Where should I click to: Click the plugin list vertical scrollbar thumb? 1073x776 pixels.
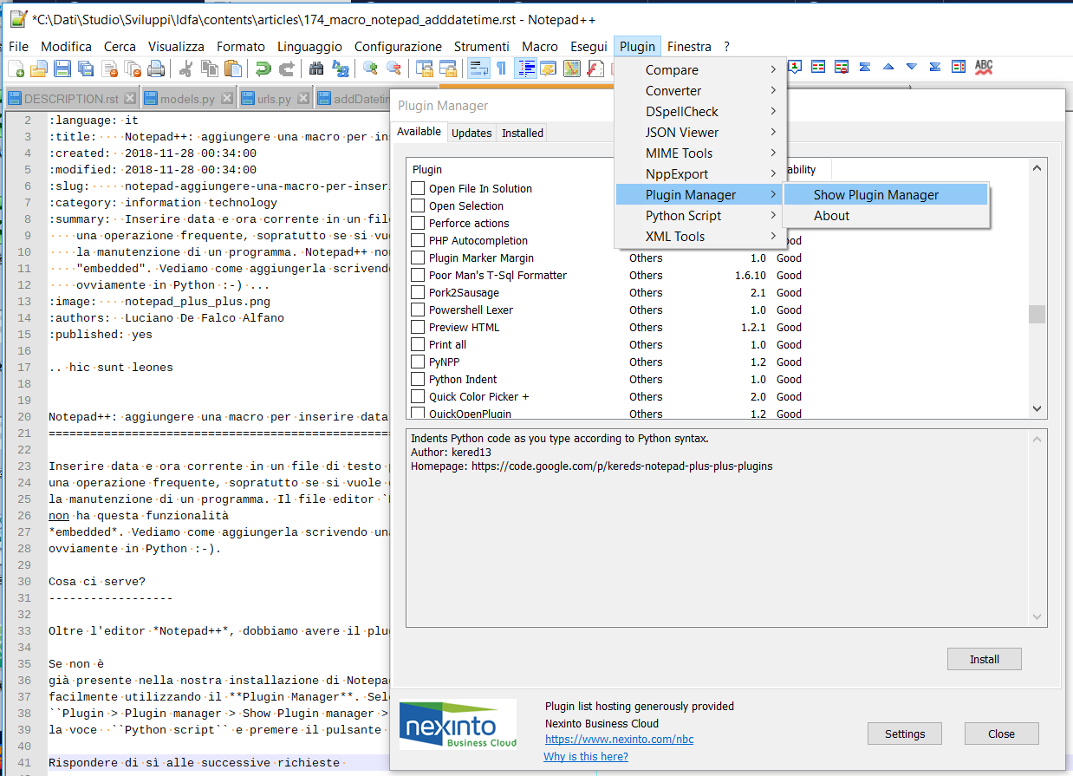[x=1037, y=314]
